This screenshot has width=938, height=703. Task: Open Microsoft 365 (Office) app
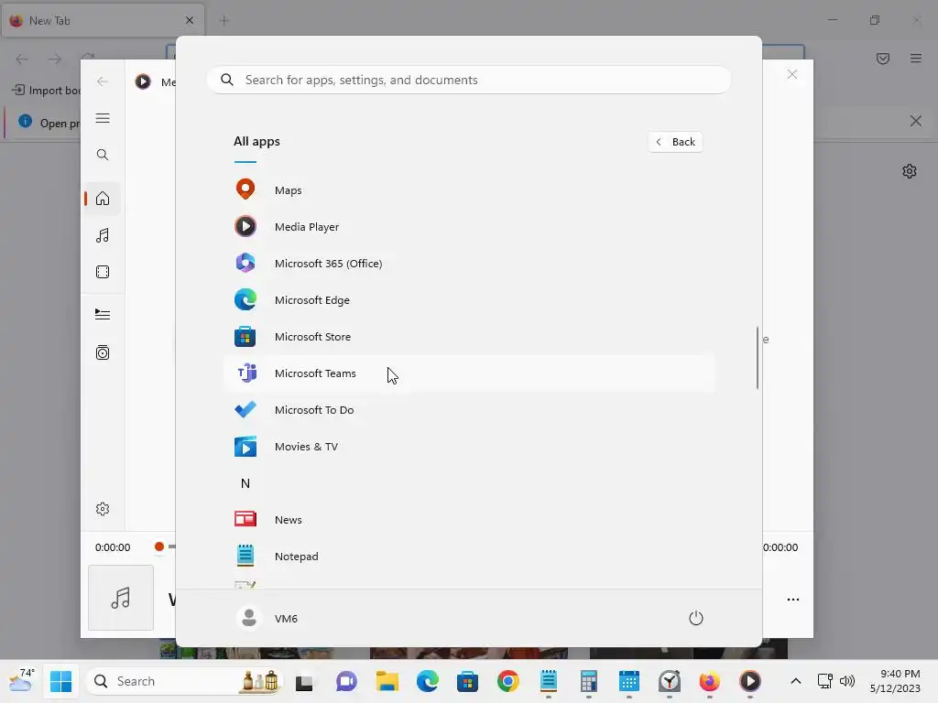(469, 263)
